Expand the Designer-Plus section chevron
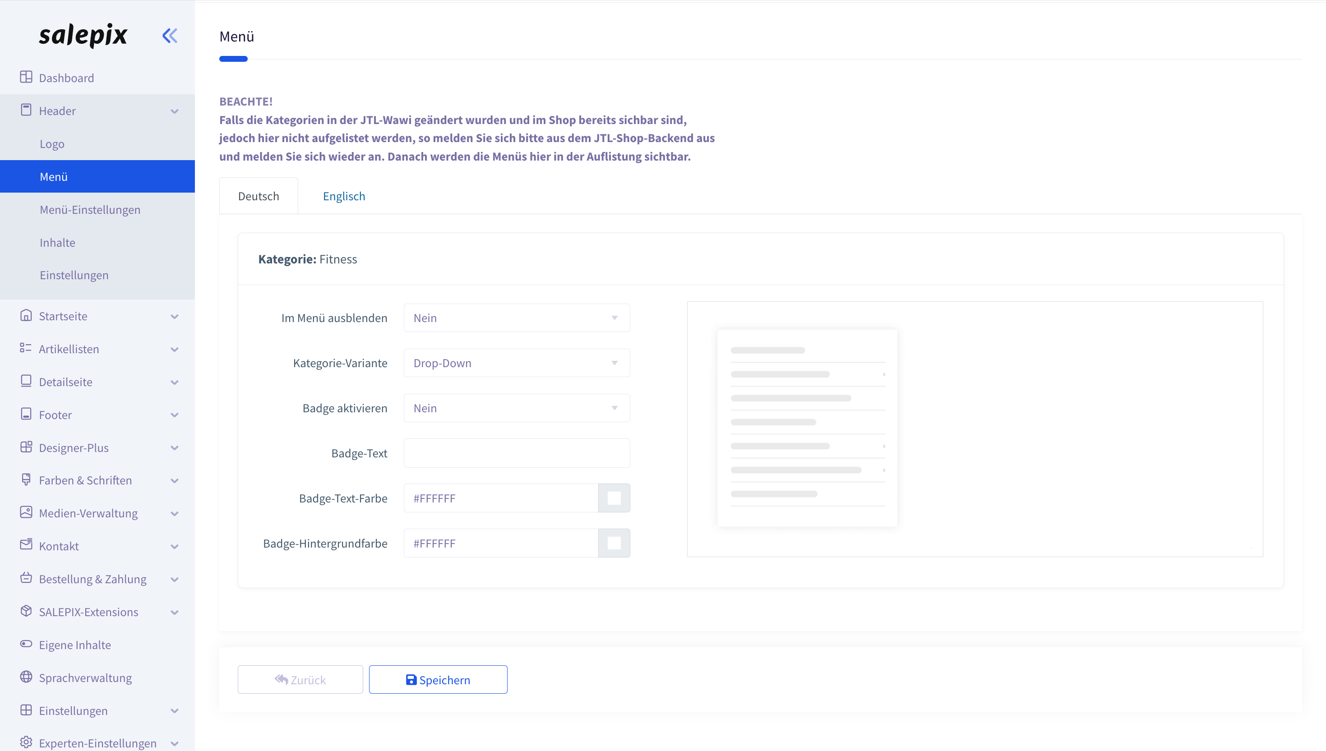Screen dimensions: 1326x751 pos(175,448)
